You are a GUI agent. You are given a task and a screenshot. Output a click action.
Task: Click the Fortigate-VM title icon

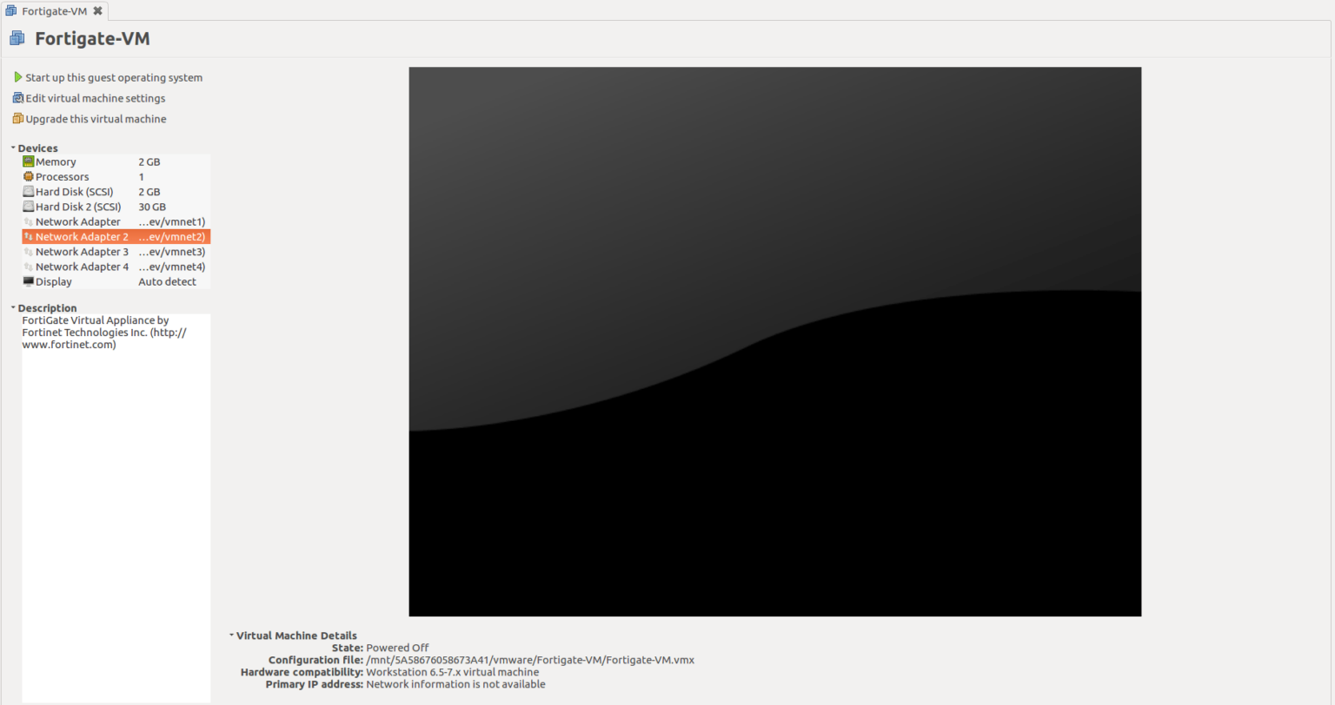coord(17,38)
